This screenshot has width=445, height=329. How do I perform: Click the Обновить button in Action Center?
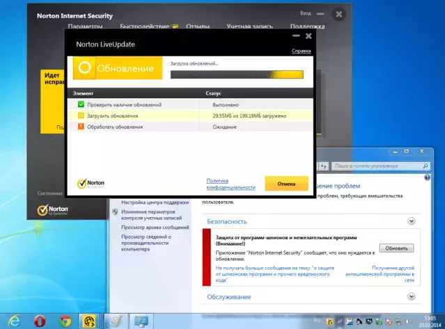click(x=396, y=248)
